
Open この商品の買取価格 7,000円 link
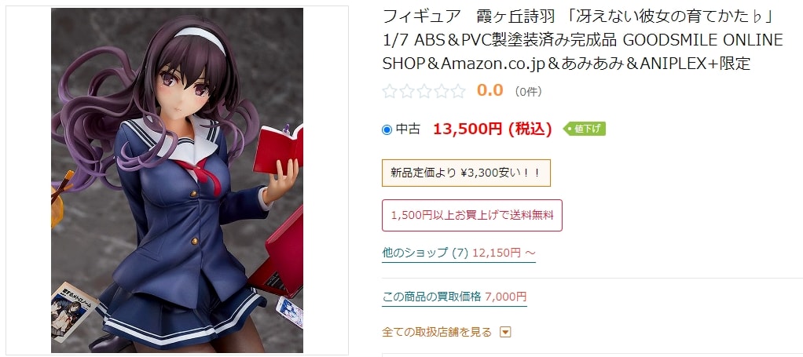pyautogui.click(x=454, y=297)
